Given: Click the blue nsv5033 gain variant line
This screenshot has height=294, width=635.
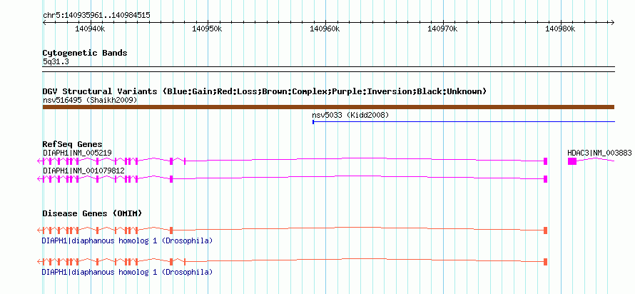Looking at the screenshot, I should click(464, 121).
